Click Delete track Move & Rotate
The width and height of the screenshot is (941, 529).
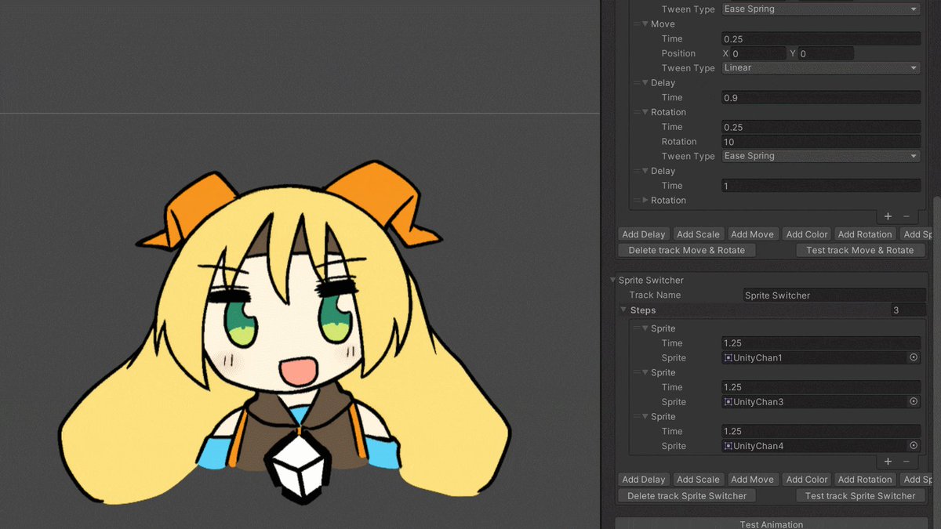click(x=687, y=251)
